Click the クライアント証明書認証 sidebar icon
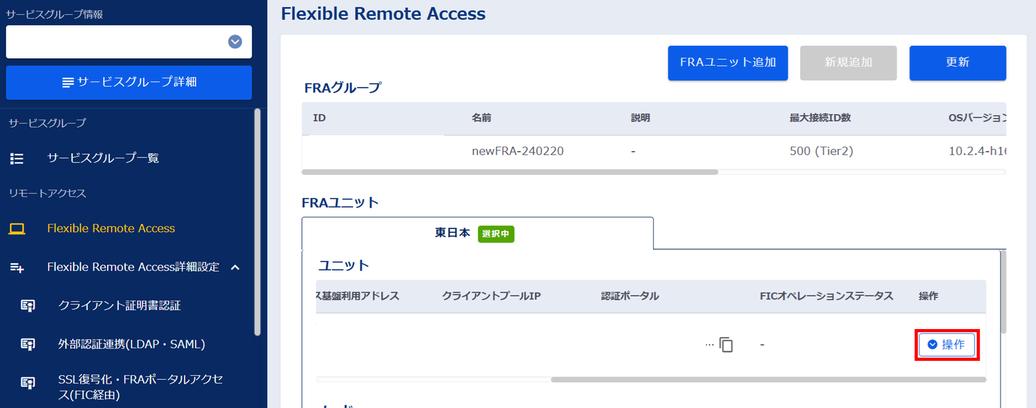Viewport: 1036px width, 408px height. 28,306
